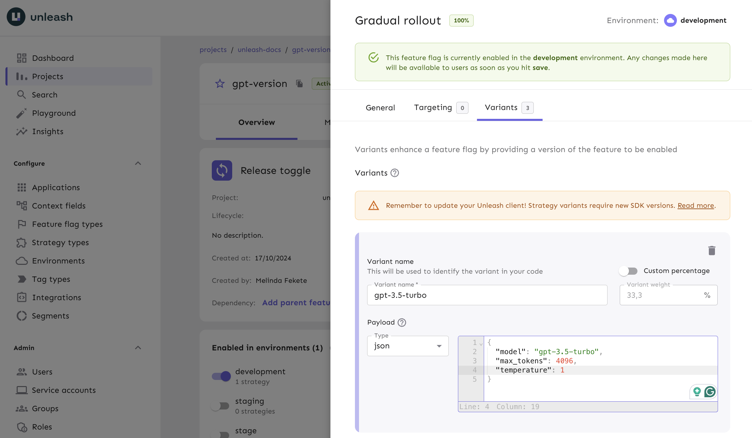Select the Variants tab showing count 3
752x438 pixels.
point(509,107)
